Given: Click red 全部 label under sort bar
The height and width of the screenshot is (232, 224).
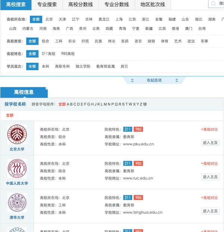Looking at the screenshot, I should tap(10, 115).
